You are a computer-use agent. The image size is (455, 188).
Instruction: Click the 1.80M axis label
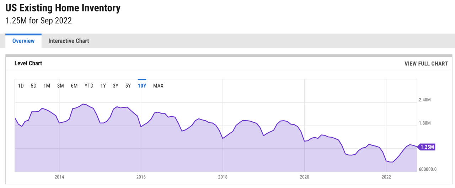[x=425, y=123]
